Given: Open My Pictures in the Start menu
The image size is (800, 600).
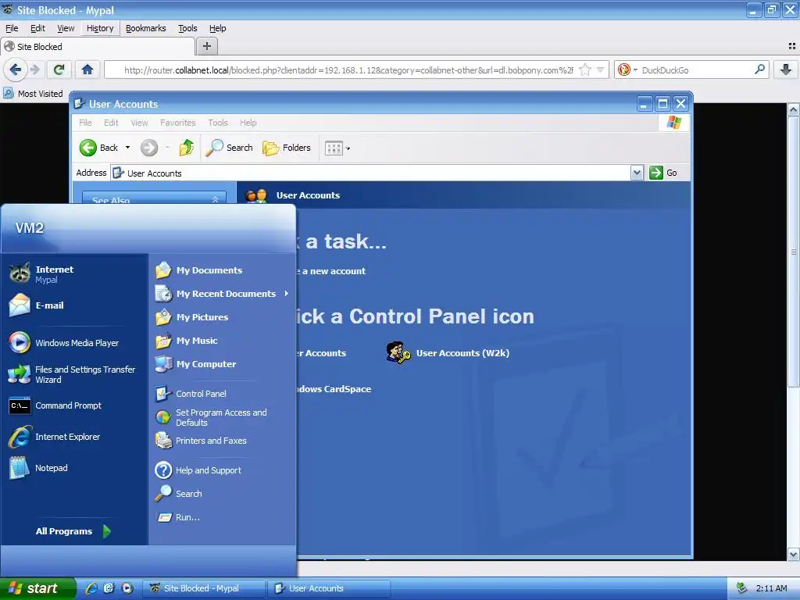Looking at the screenshot, I should [x=192, y=317].
